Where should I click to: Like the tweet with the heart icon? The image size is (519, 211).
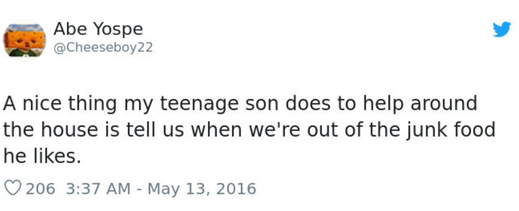(x=13, y=188)
